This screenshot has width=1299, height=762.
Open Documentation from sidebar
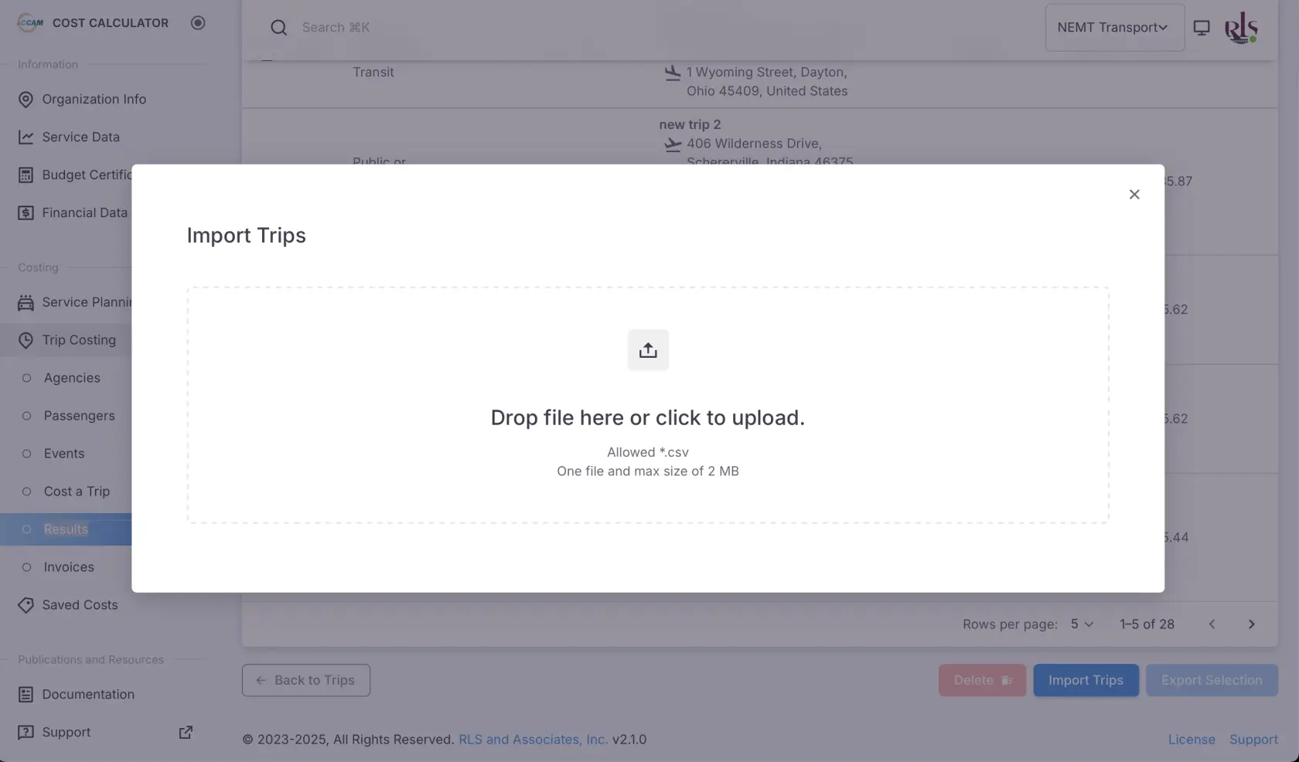pos(87,694)
